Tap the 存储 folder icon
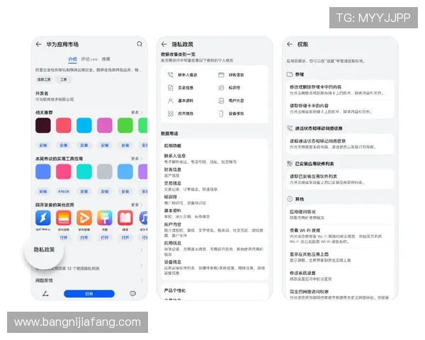This screenshot has width=425, height=340. click(290, 74)
